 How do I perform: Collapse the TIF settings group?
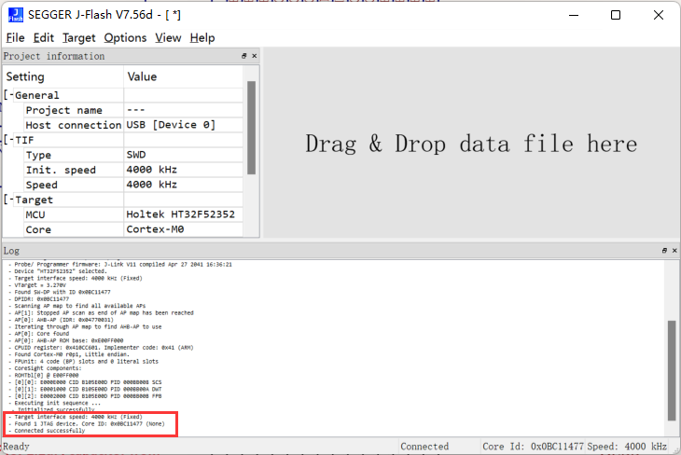coord(7,140)
